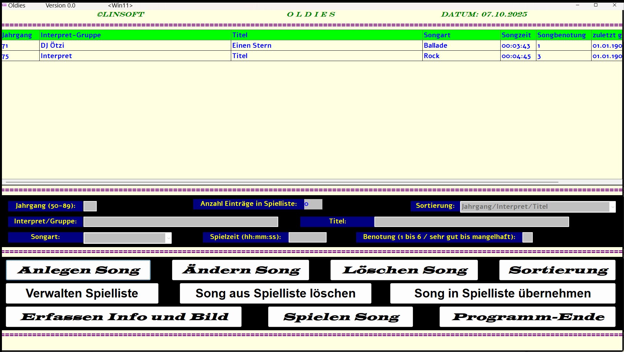
Task: Click the horizontal scrollbar below the song table
Action: (x=282, y=182)
